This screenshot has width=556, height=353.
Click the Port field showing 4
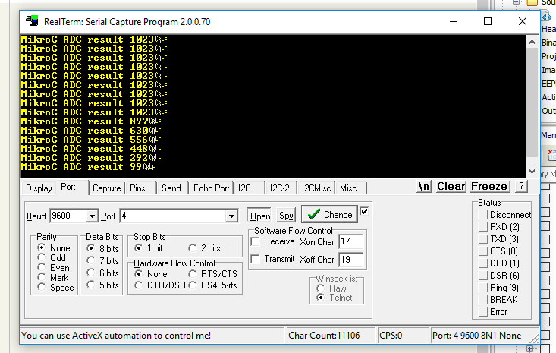(x=173, y=216)
